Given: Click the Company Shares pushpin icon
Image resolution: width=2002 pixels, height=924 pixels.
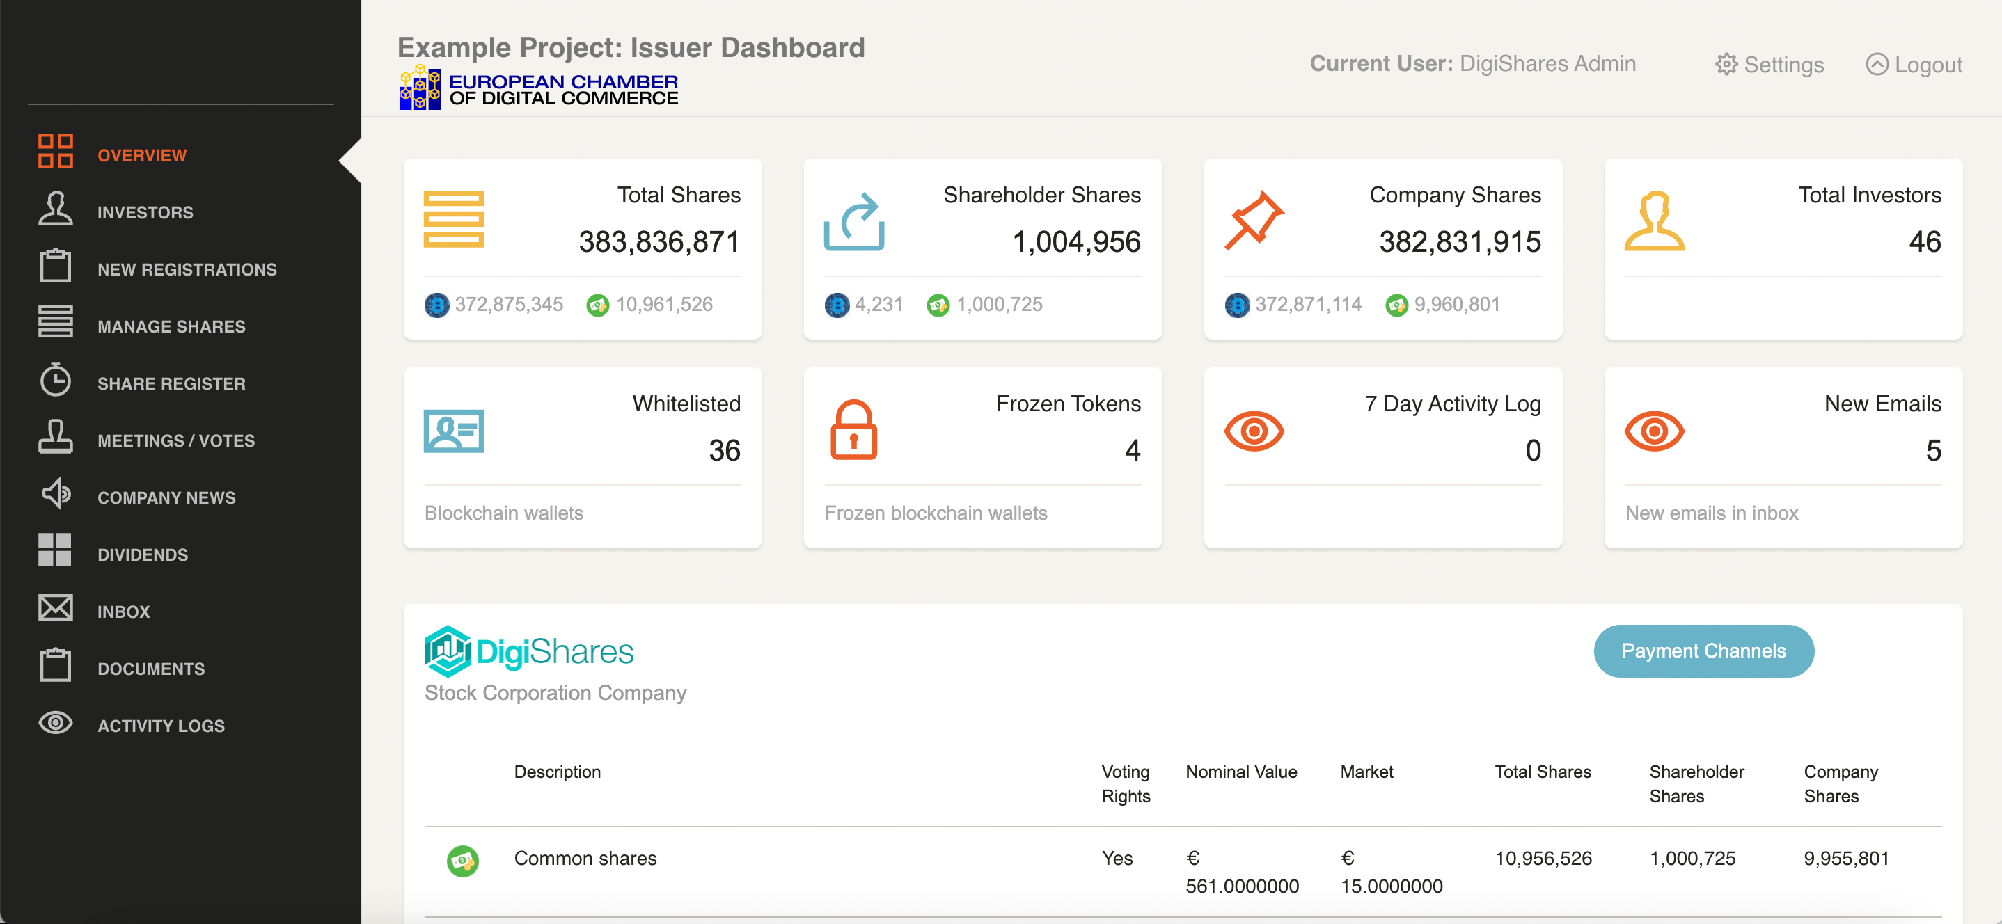Looking at the screenshot, I should click(1254, 220).
